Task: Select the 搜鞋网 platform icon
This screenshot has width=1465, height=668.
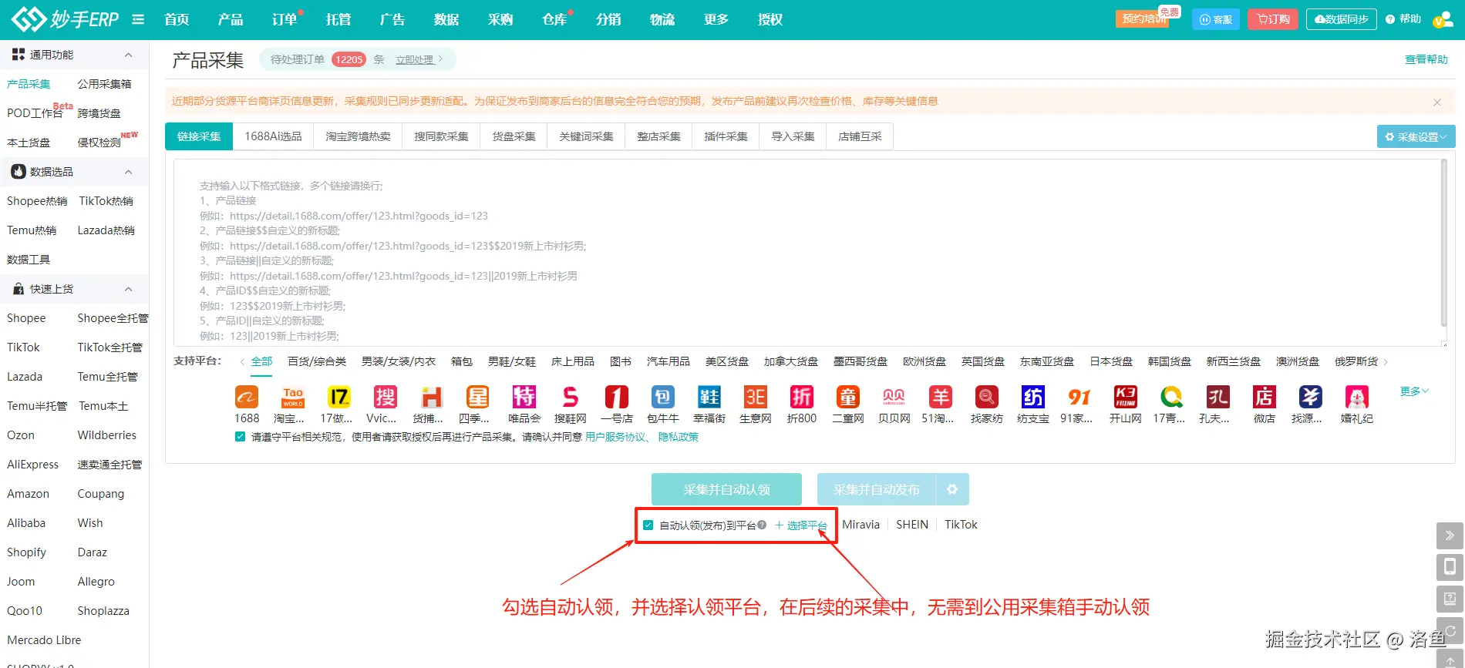Action: 571,397
